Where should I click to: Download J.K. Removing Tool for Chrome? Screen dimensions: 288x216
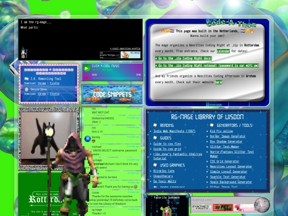click(42, 83)
